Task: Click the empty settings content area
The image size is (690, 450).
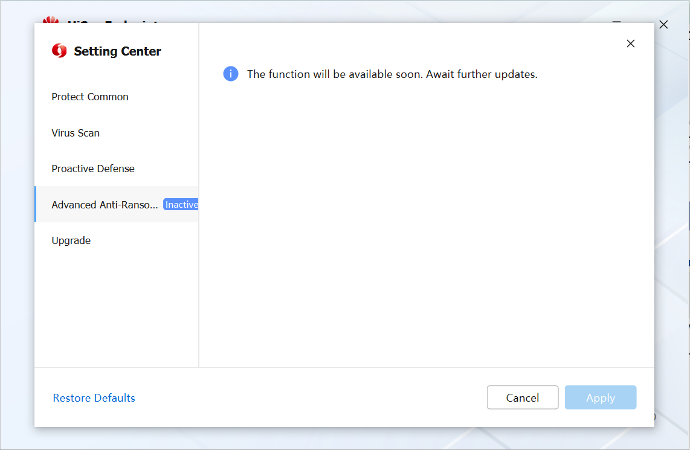Action: pos(426,230)
